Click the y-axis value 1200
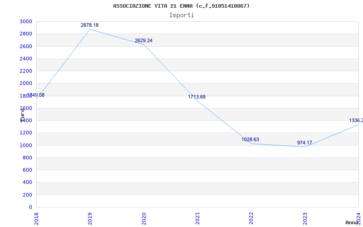Screen dimensions: 363x227 [x=26, y=133]
